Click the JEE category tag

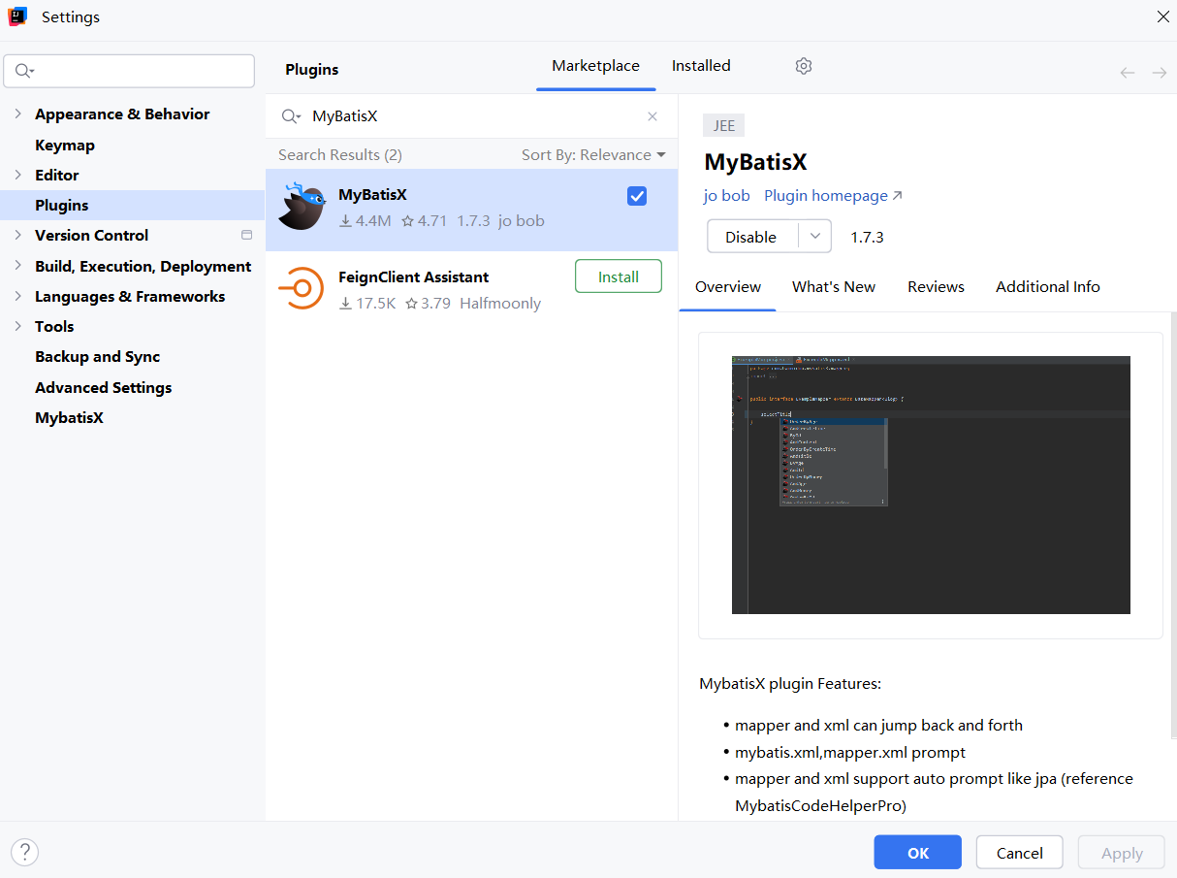click(723, 125)
